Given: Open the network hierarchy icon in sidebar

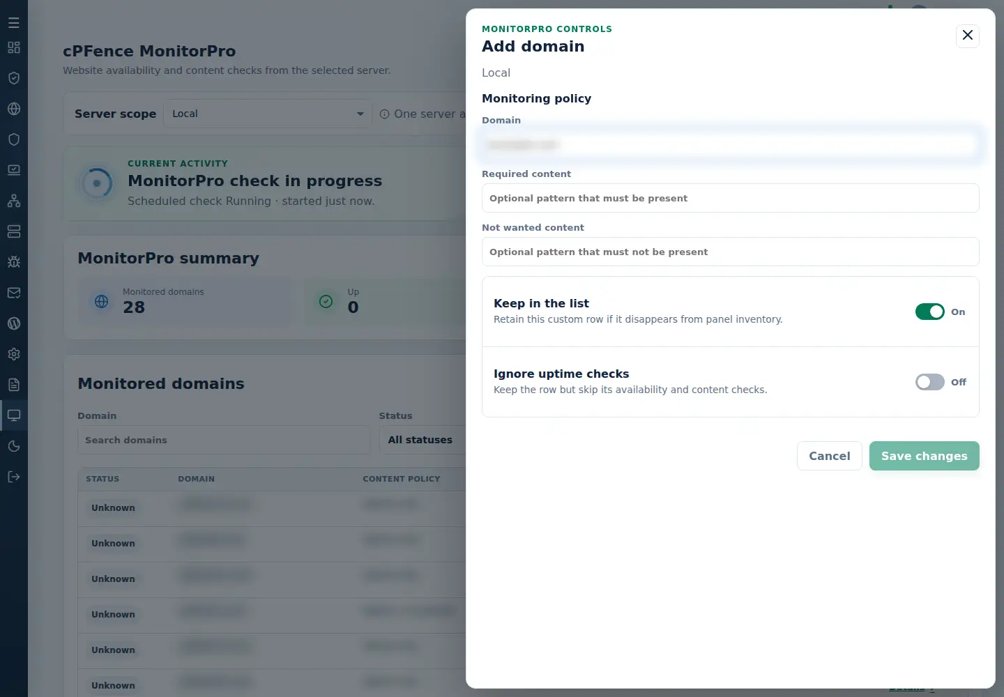Looking at the screenshot, I should pos(14,201).
